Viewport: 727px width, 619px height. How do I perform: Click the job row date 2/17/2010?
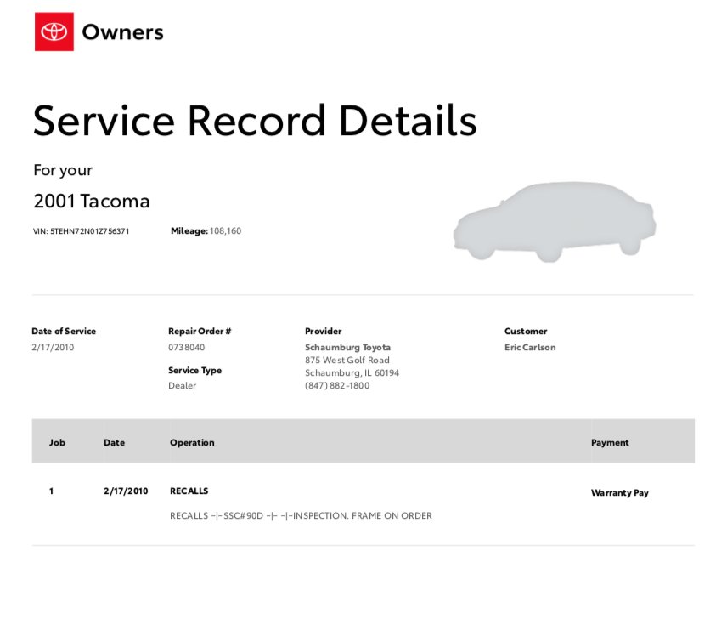126,491
